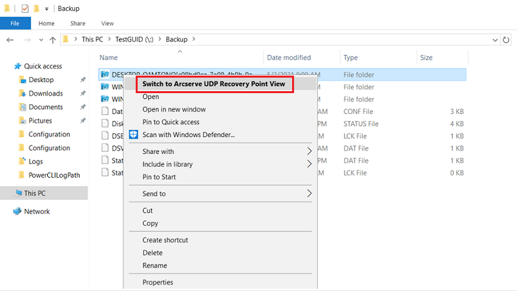Open PowerCLILogPath folder in navigation pane
This screenshot has height=291, width=517.
54,175
